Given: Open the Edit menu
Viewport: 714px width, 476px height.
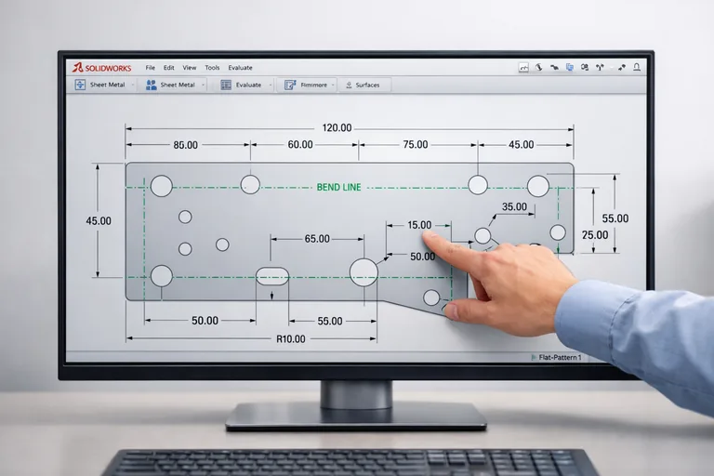Looking at the screenshot, I should click(x=169, y=68).
